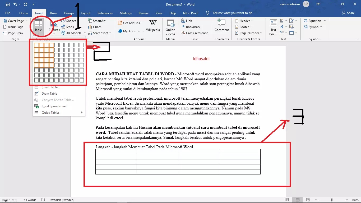
Task: Undo the last action
Action: point(15,4)
